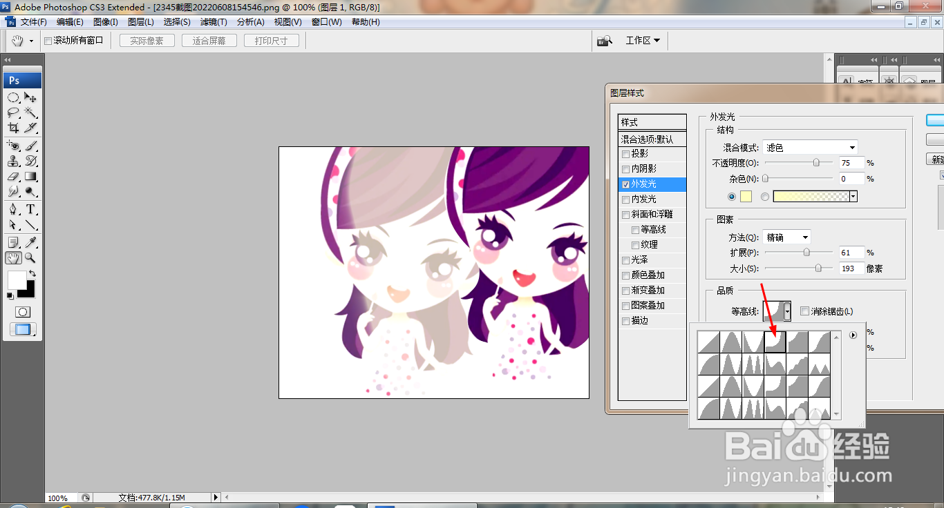
Task: Open the 窗口(W) menu
Action: (x=326, y=22)
